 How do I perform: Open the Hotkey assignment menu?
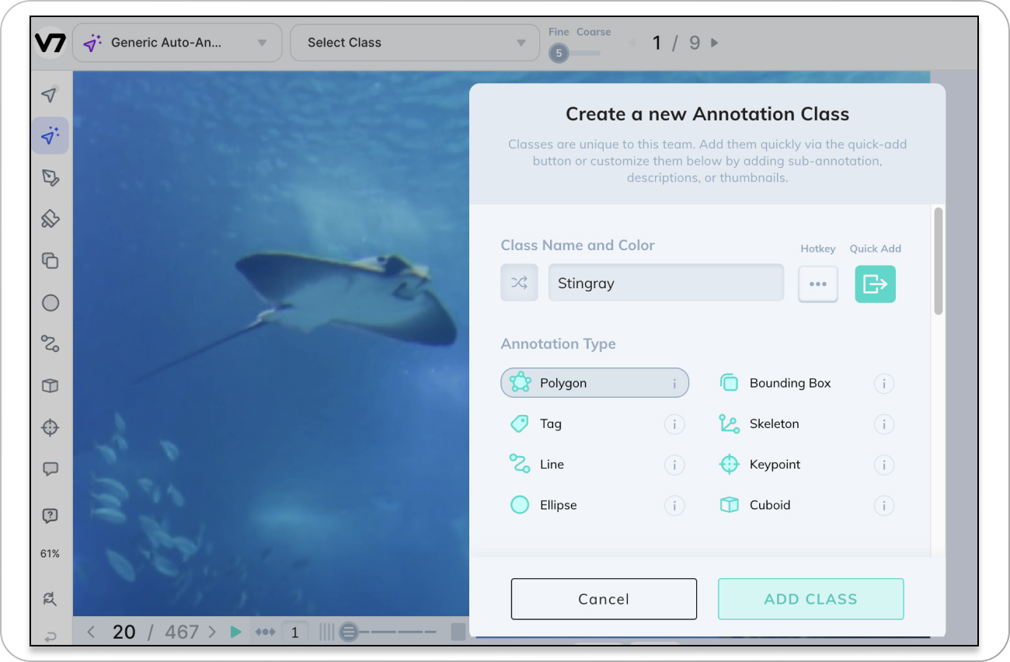[x=817, y=284]
